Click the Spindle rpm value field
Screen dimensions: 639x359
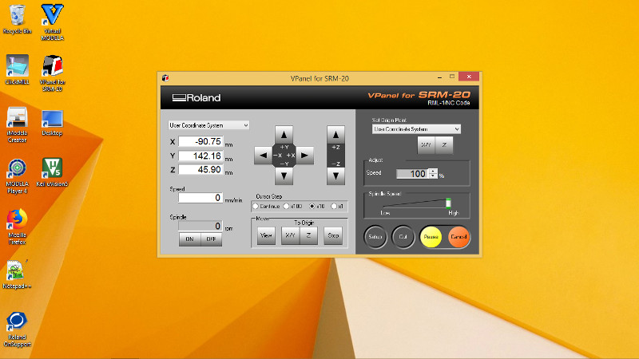point(200,226)
